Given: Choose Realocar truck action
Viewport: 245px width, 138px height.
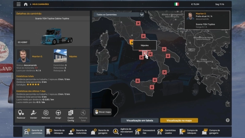Looking at the screenshot, I should [x=21, y=114].
